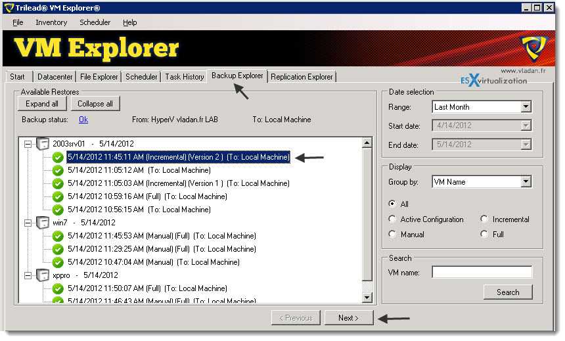Click green check icon for 10:56:15 AM backup
The height and width of the screenshot is (341, 565).
click(58, 210)
